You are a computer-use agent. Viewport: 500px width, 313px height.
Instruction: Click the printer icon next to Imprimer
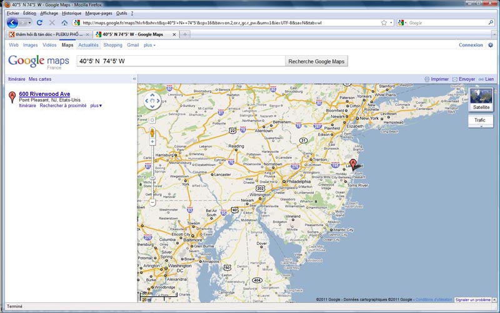[427, 80]
